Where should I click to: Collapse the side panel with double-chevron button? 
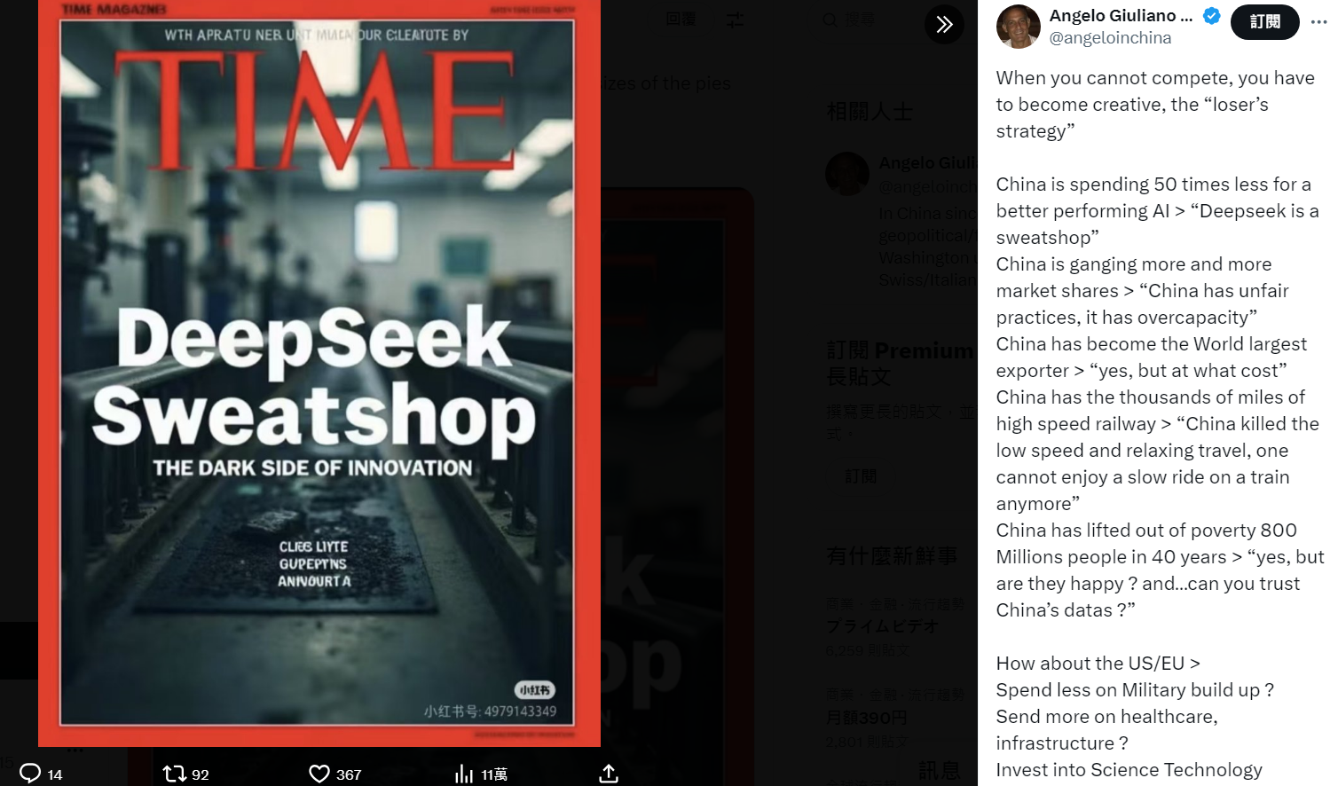944,24
